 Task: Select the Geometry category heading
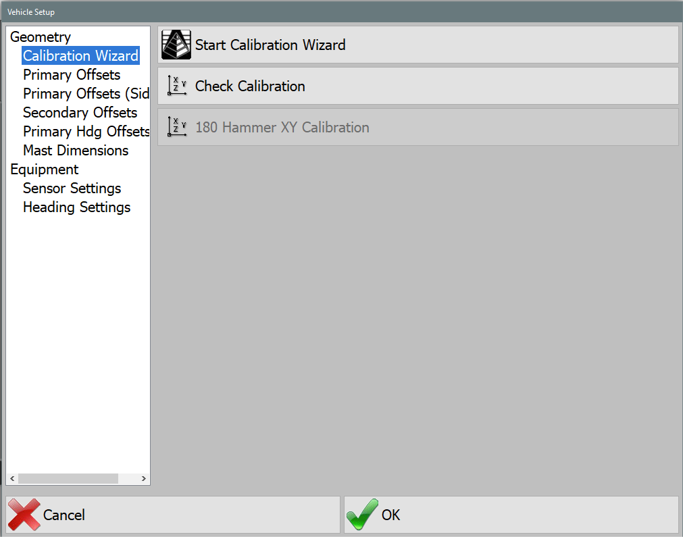point(40,36)
